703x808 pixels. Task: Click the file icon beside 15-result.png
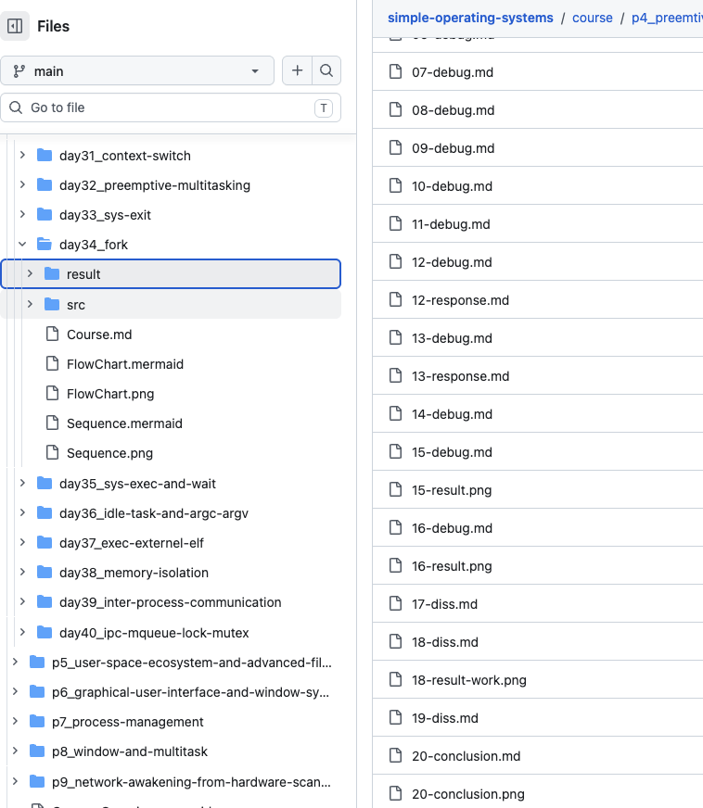click(396, 490)
